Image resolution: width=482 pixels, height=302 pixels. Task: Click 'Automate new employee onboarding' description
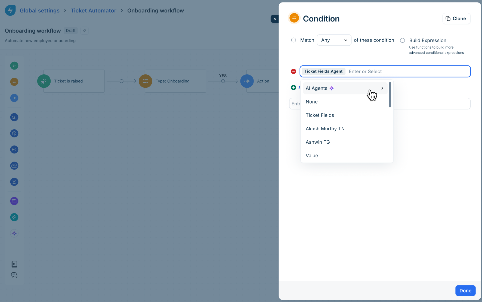40,41
